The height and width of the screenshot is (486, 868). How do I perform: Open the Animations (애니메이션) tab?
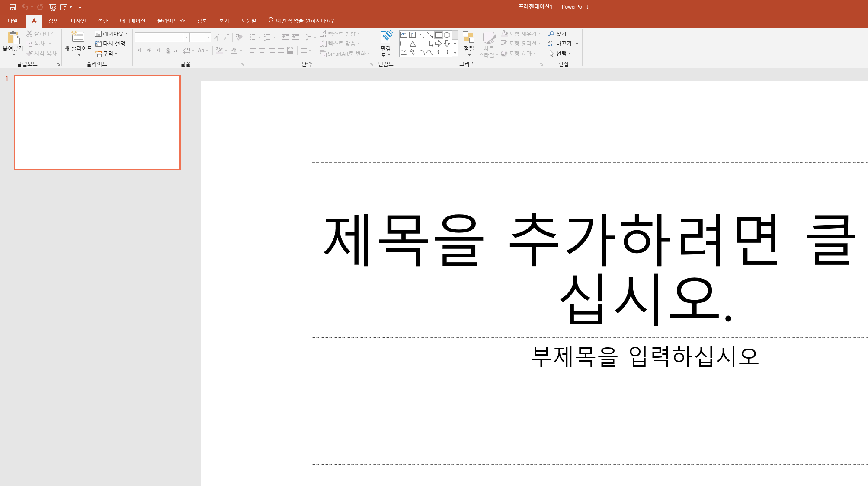pos(132,21)
